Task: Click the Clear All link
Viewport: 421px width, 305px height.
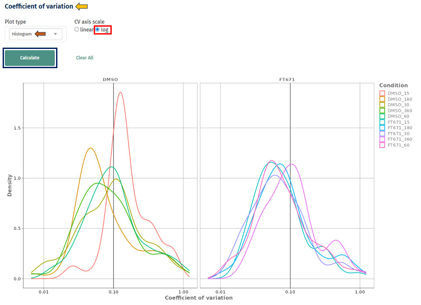Action: click(85, 57)
